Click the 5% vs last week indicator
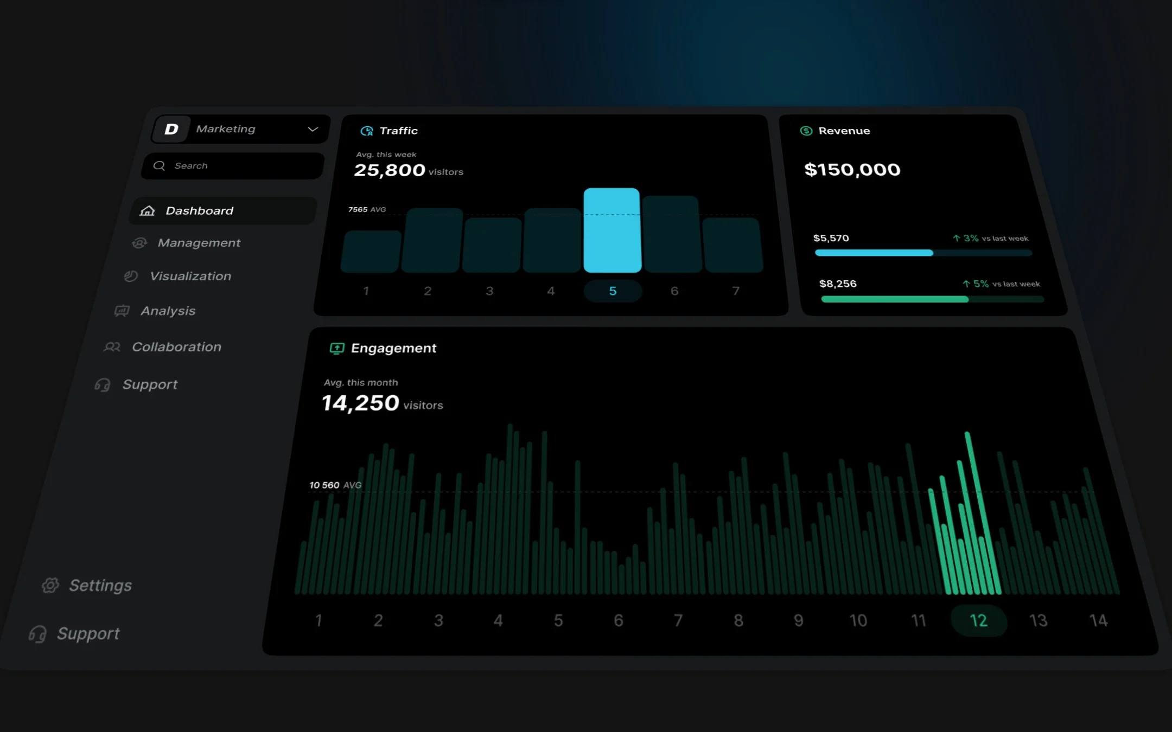 1001,284
